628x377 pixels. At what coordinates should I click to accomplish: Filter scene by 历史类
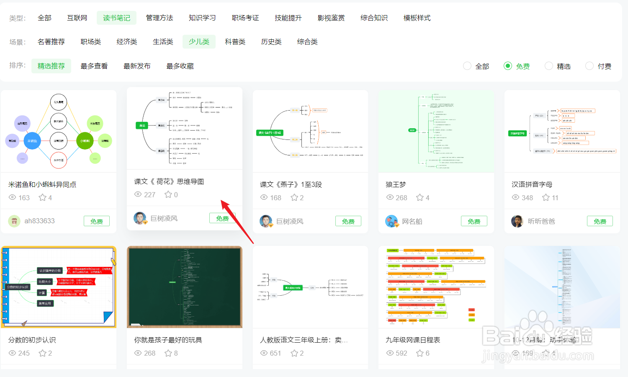(271, 42)
